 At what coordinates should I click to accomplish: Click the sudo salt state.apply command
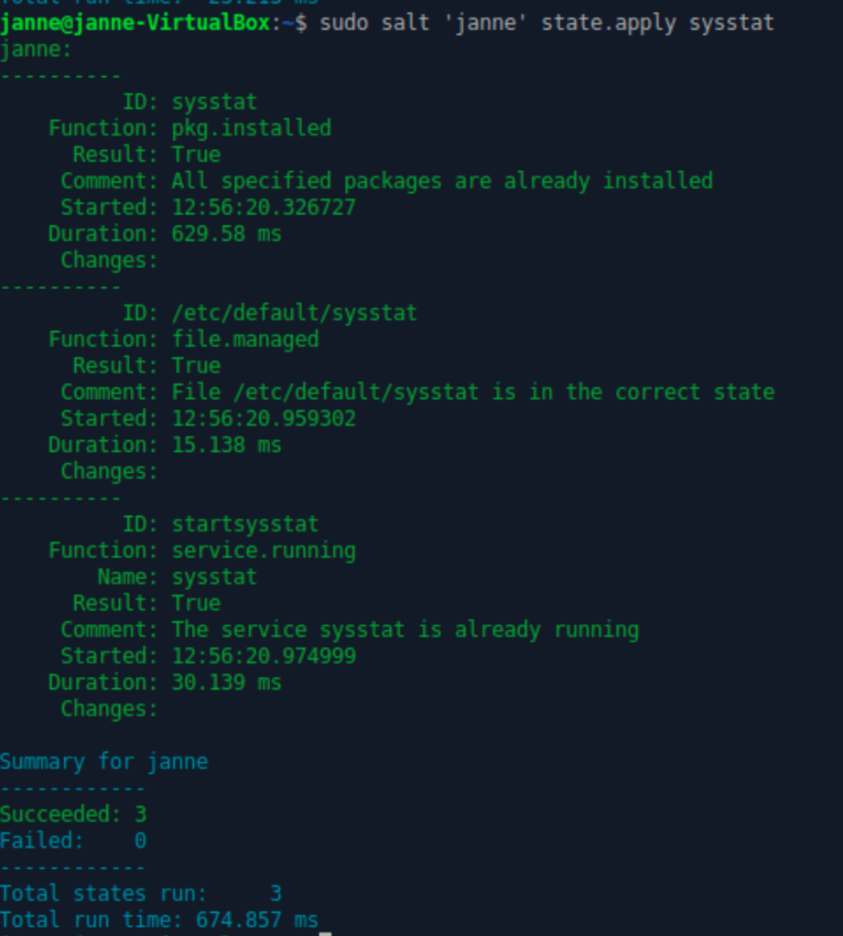tap(546, 23)
